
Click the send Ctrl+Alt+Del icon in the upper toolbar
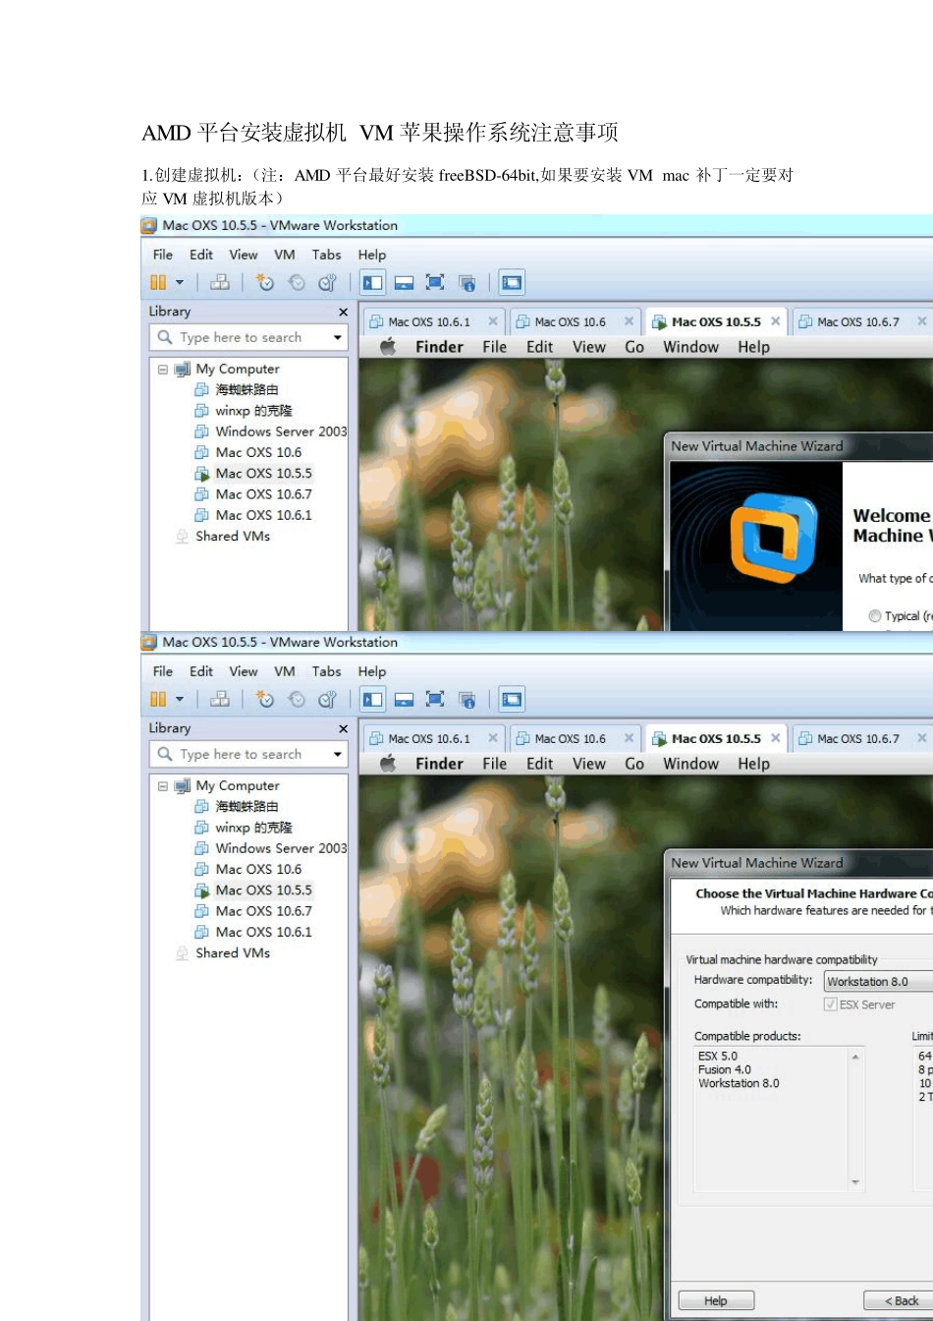(x=220, y=283)
